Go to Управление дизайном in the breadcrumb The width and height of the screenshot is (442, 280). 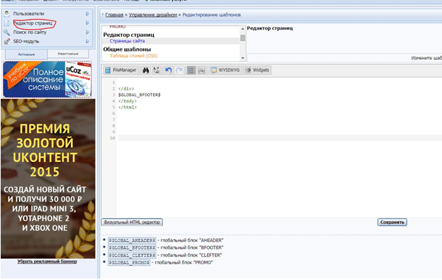point(153,15)
